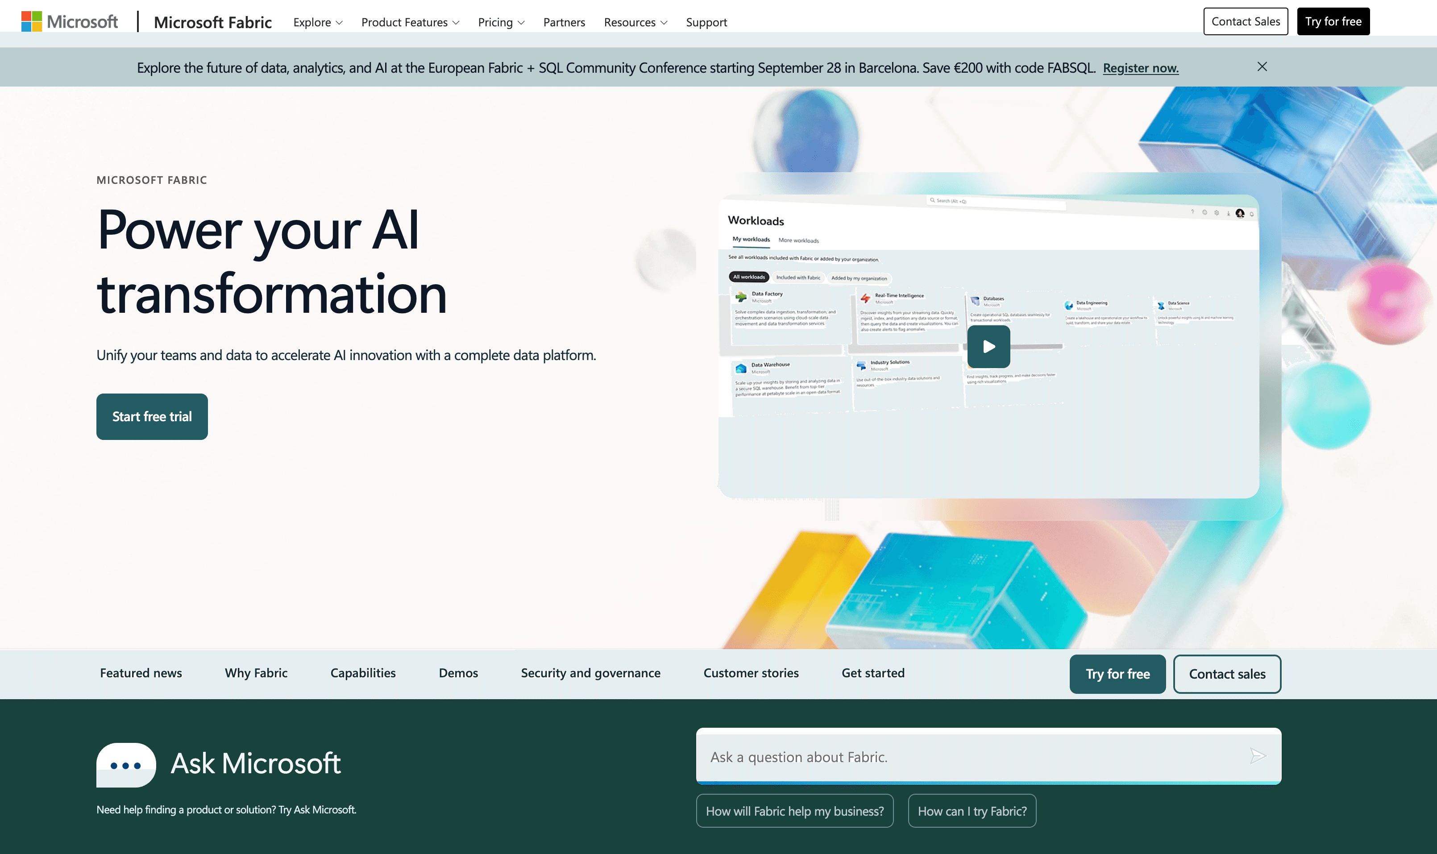The height and width of the screenshot is (854, 1437).
Task: Follow the Register now link
Action: coord(1141,68)
